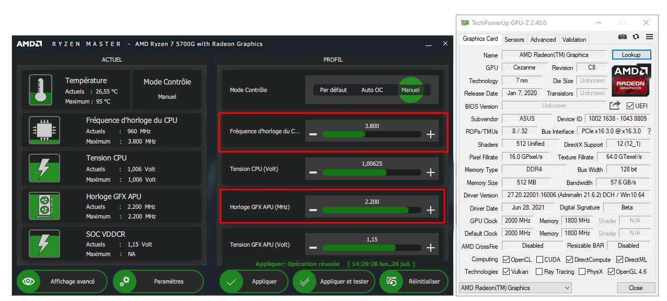
Task: Toggle the OpenGL 4.6 checkbox
Action: [x=611, y=272]
